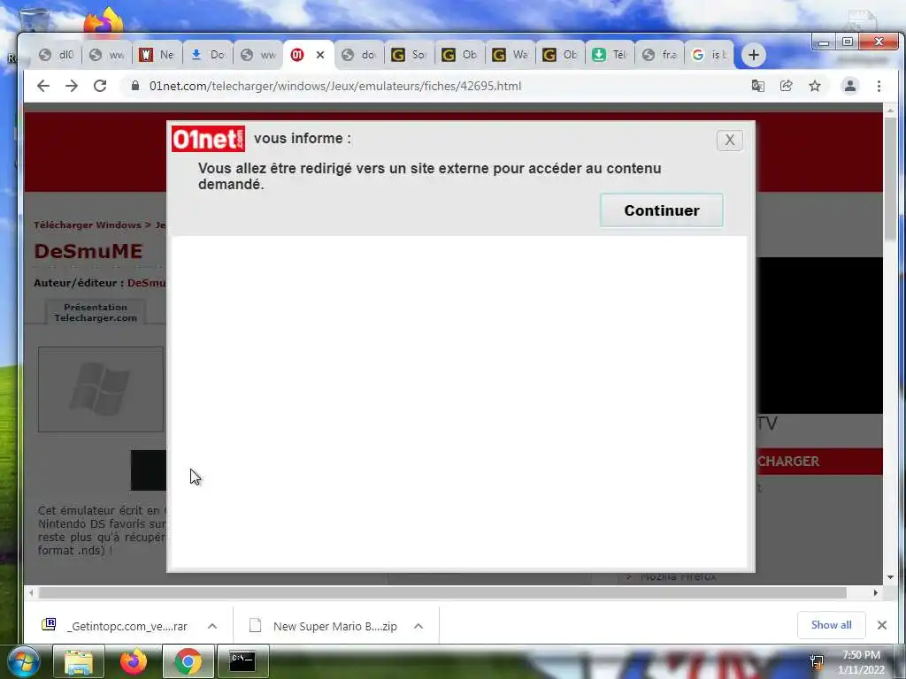Click the network tray icon
This screenshot has width=906, height=679.
pos(817,661)
